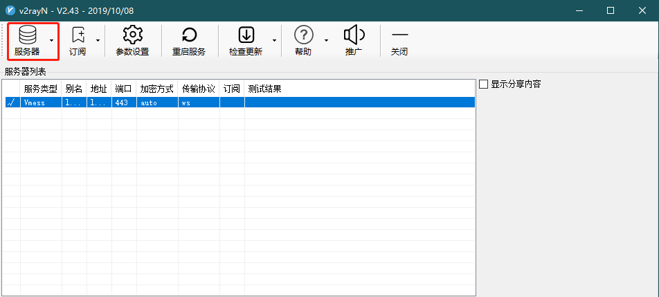This screenshot has width=659, height=297.
Task: Sort by 服务类型 column header
Action: 41,89
